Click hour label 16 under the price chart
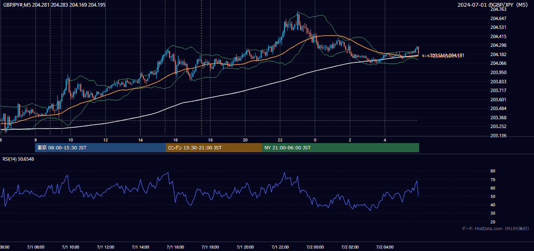534x251 pixels. (x=175, y=140)
